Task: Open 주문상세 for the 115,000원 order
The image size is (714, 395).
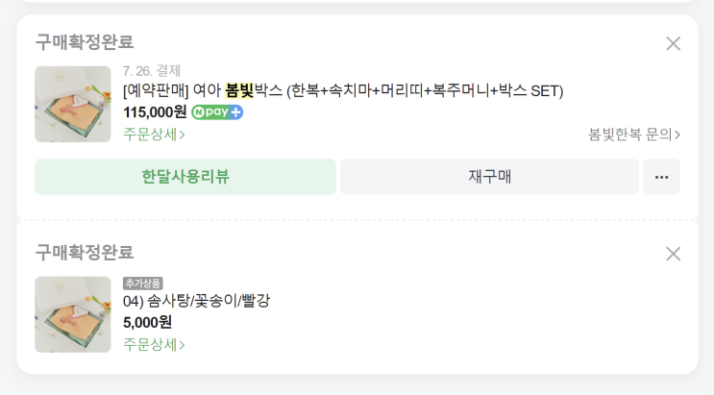Action: click(154, 135)
